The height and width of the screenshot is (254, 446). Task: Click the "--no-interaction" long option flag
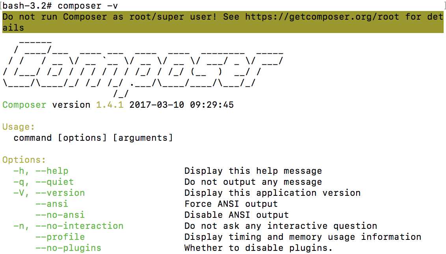pyautogui.click(x=79, y=226)
